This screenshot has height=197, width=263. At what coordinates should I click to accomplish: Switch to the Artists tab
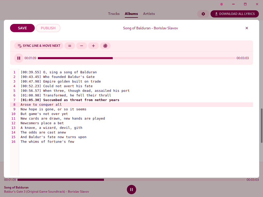pyautogui.click(x=149, y=14)
